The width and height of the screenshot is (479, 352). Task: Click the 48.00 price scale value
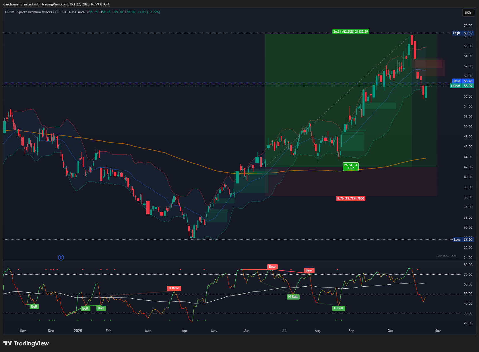(x=468, y=137)
